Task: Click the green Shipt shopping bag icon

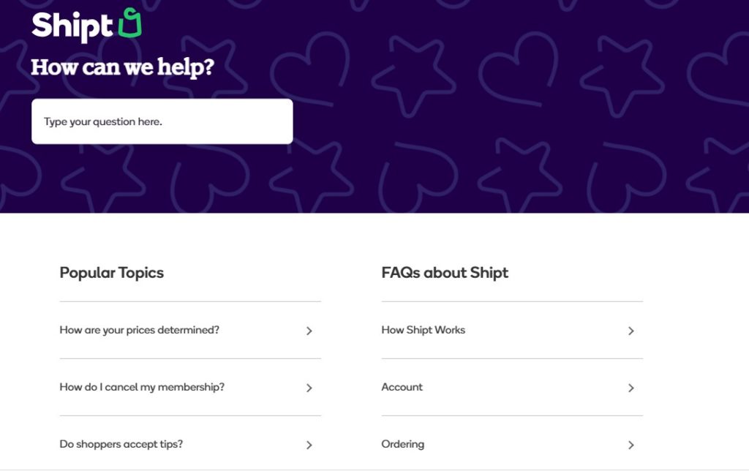Action: [x=130, y=23]
